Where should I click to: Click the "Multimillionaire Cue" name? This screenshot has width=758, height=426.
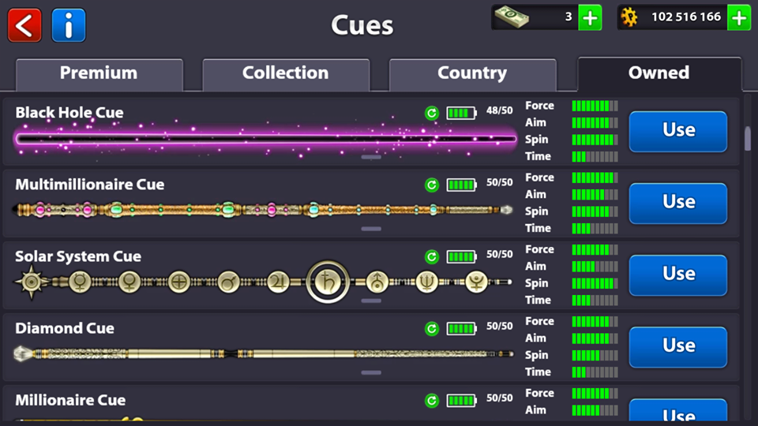89,185
